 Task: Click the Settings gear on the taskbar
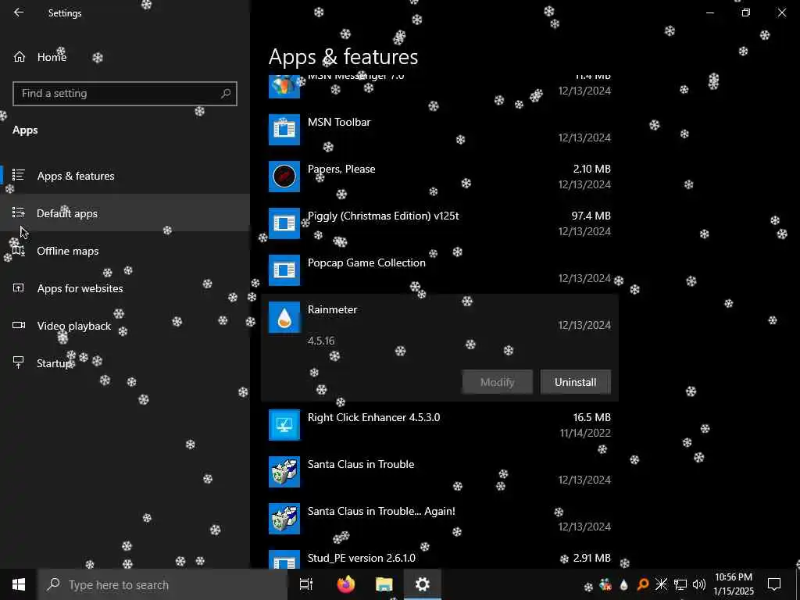[x=423, y=584]
